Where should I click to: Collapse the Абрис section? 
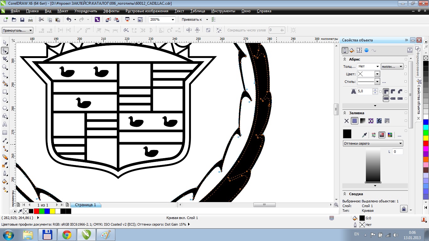345,59
